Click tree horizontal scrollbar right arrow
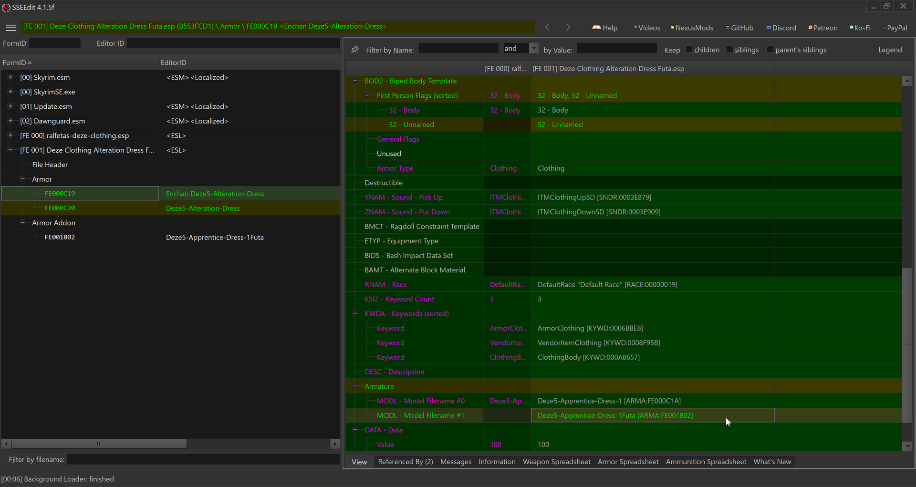Viewport: 916px width, 487px height. coord(335,444)
